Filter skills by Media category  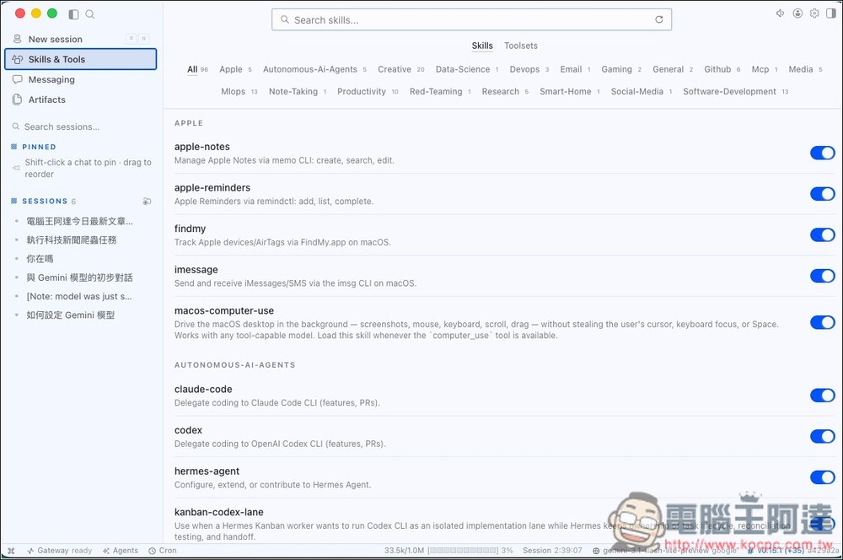[x=805, y=69]
